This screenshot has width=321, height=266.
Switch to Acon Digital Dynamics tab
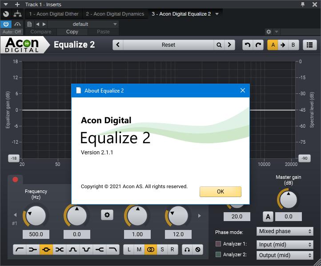[x=115, y=14]
